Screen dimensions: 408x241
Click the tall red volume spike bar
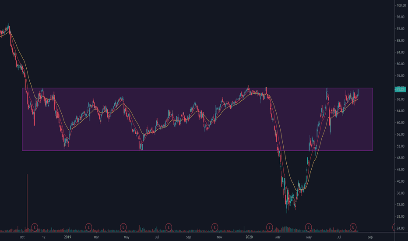tap(27, 203)
